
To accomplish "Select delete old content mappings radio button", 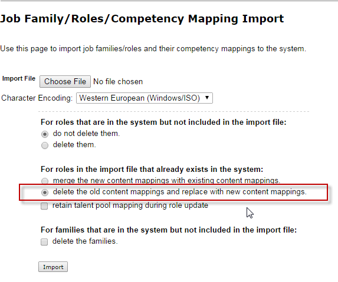I will [x=45, y=193].
